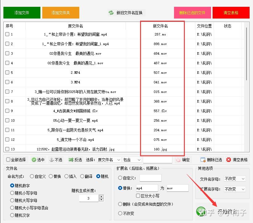Tick the checkbox for row 1
The width and height of the screenshot is (253, 223).
coord(7,34)
